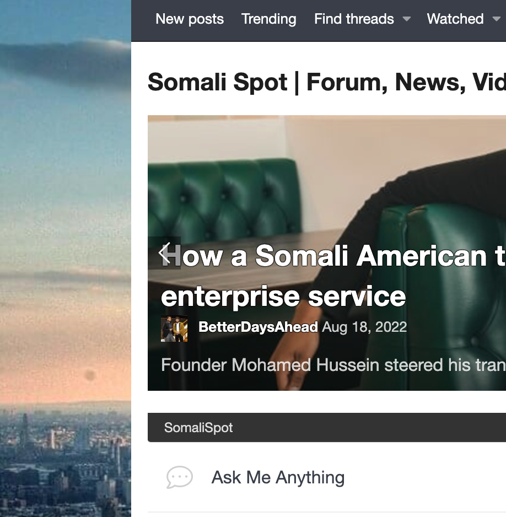This screenshot has height=517, width=506.
Task: Click the Ask Me Anything speech bubble icon
Action: click(x=179, y=477)
